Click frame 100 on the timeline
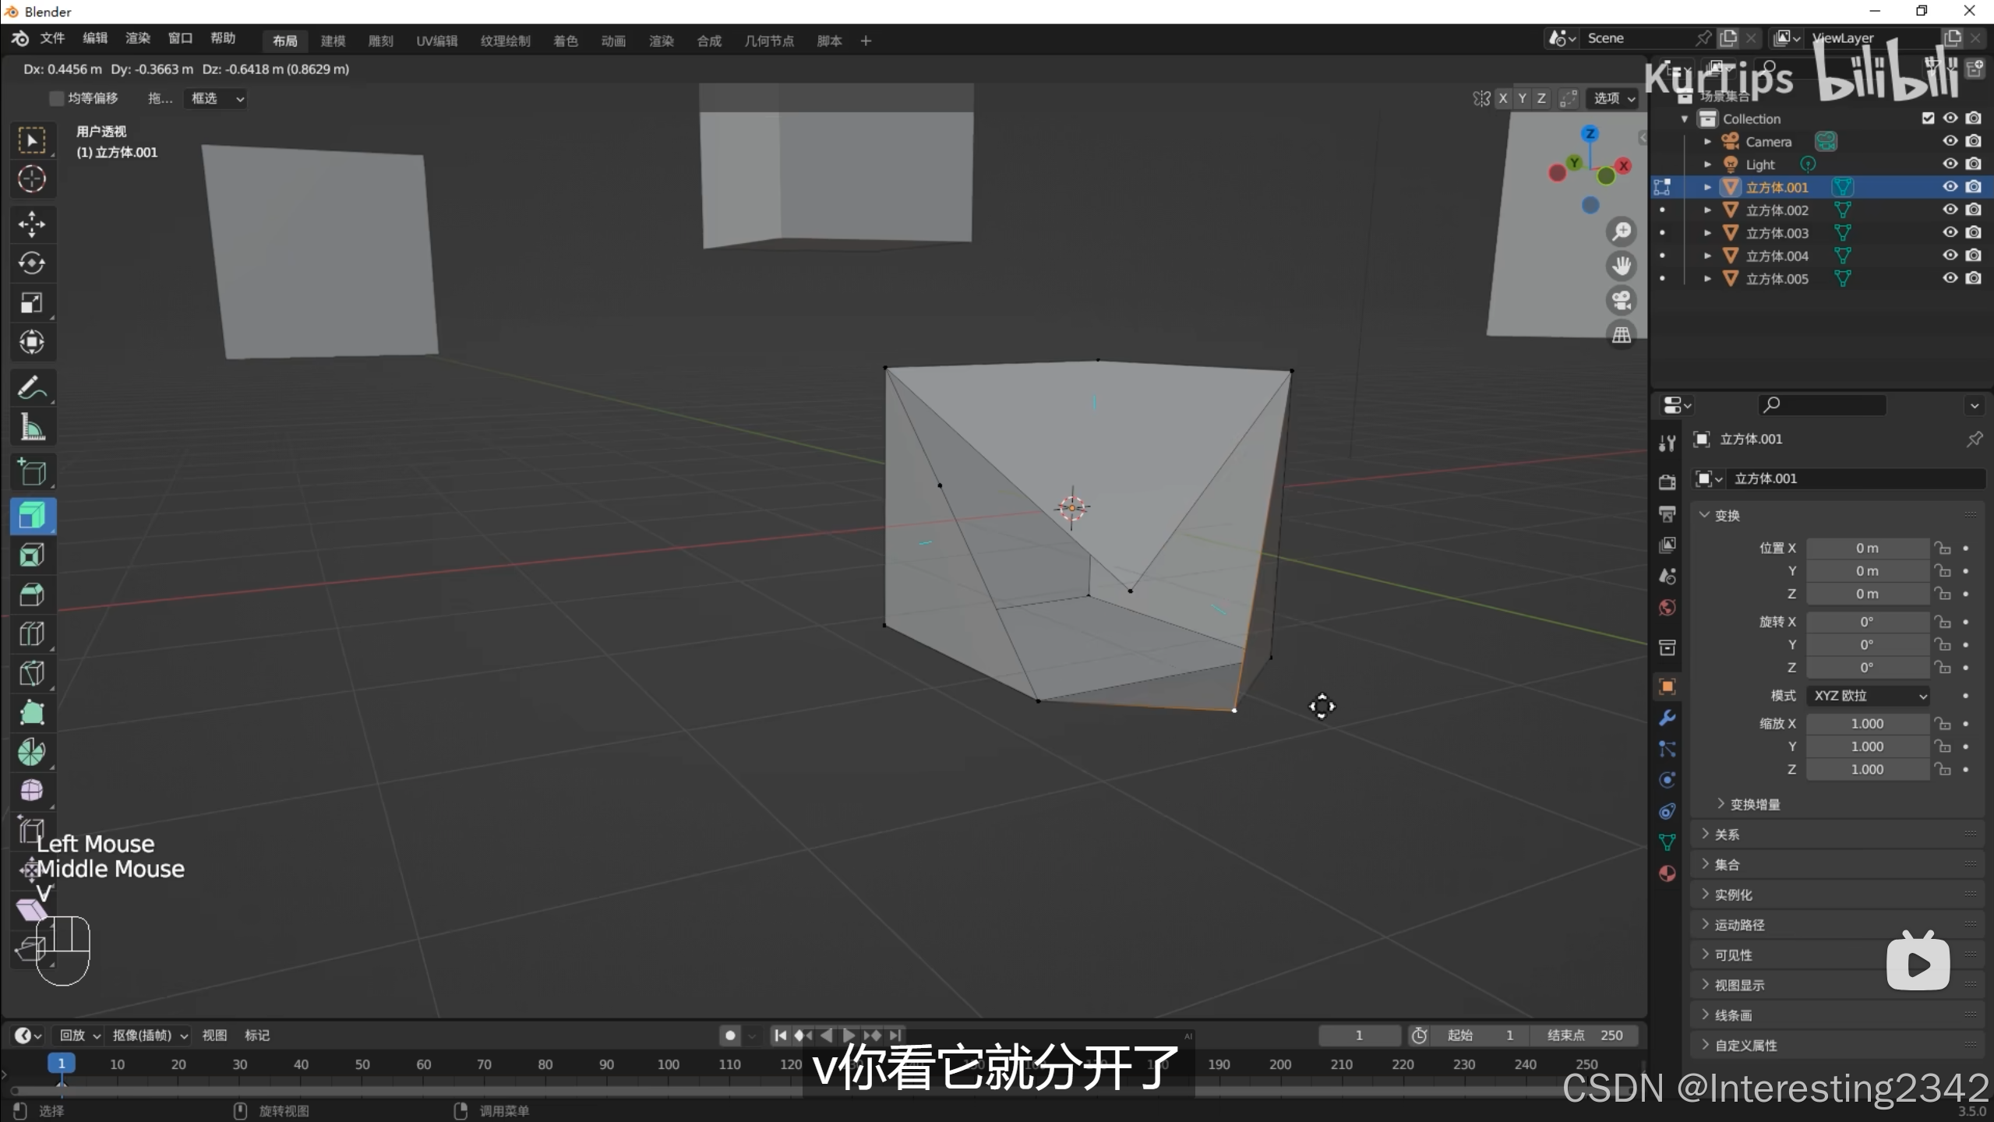This screenshot has height=1122, width=1994. [668, 1064]
